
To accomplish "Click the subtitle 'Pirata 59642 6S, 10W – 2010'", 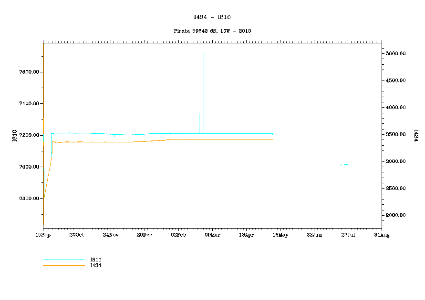I will [x=212, y=31].
